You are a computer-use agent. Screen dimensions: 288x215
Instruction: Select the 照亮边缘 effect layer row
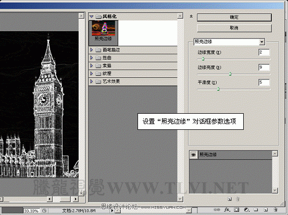[x=231, y=155]
